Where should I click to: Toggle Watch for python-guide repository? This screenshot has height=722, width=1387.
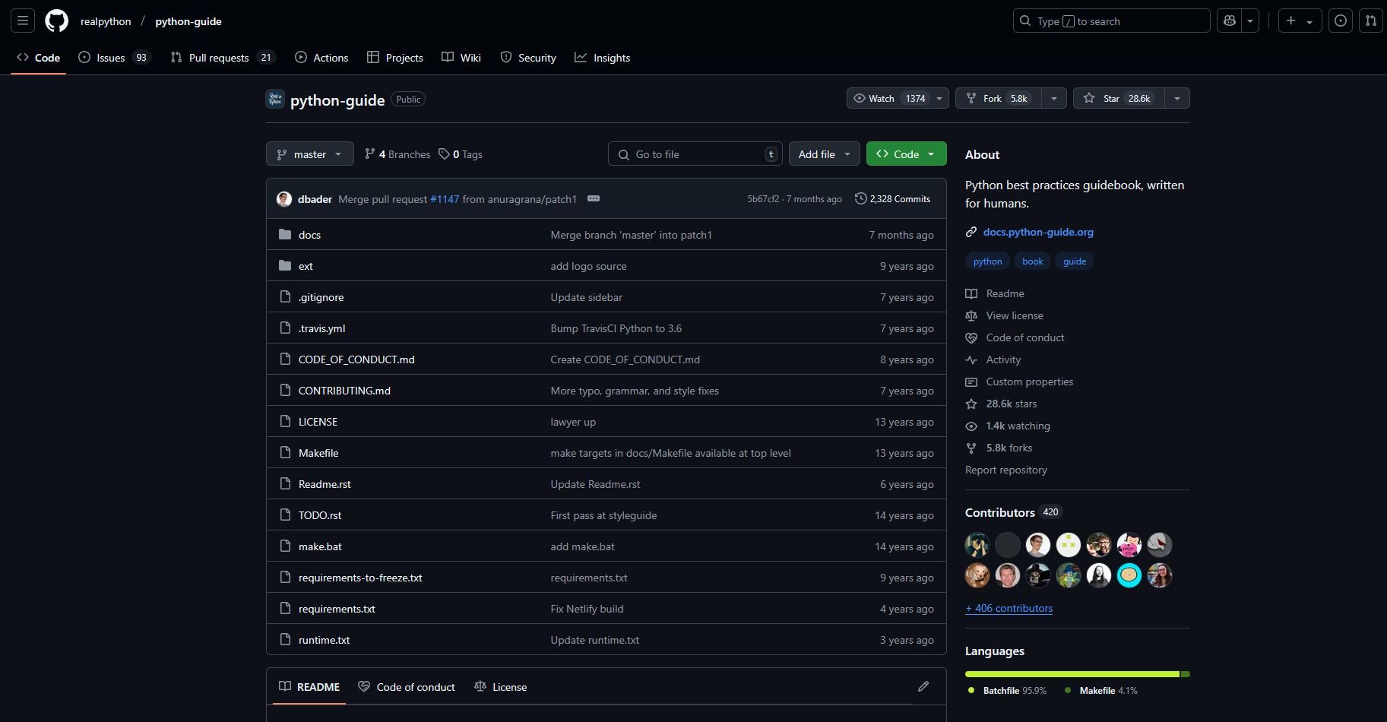pyautogui.click(x=889, y=98)
